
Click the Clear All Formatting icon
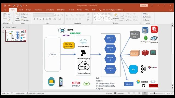pos(62,15)
